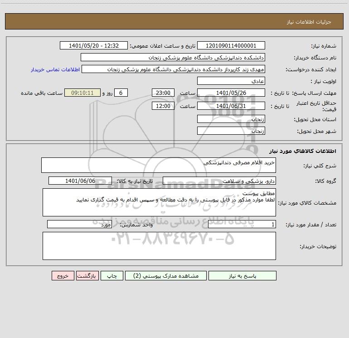Click the deadline time field 23:00
The image size is (349, 338).
[163, 93]
